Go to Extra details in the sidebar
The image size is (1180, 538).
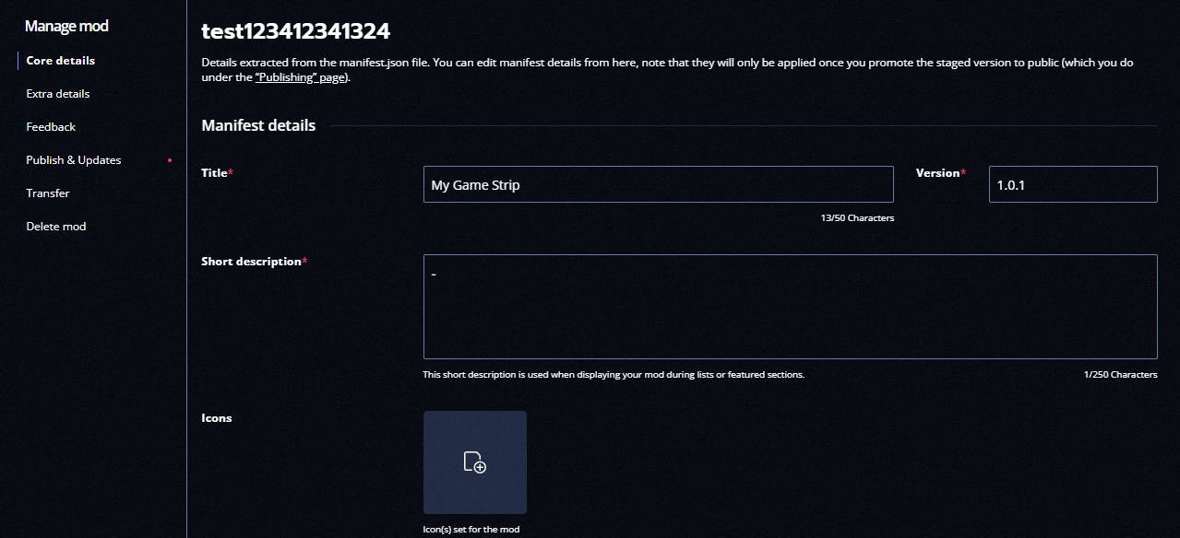tap(58, 94)
